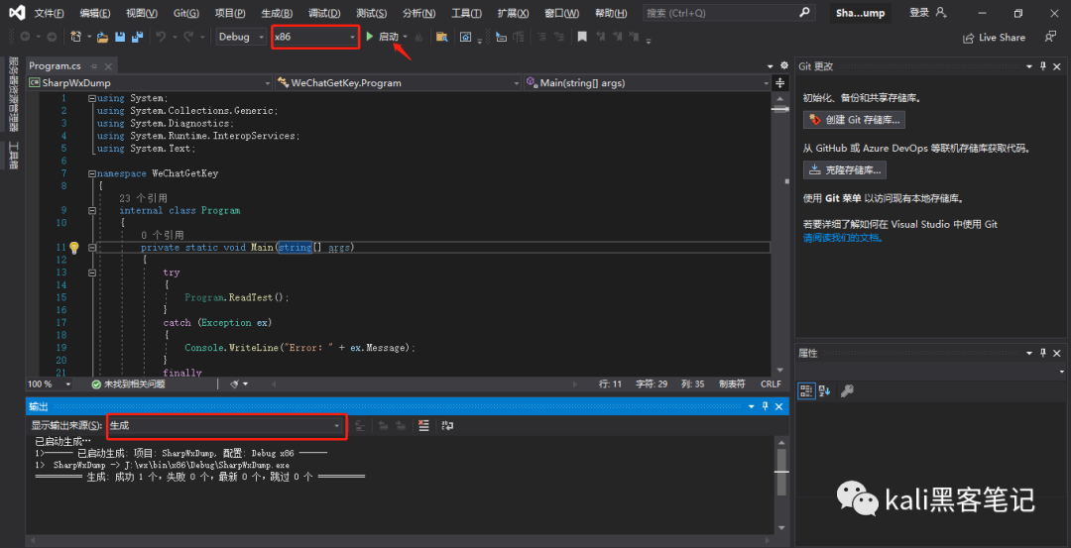Open the Git 更改 panel options dropdown arrow
The width and height of the screenshot is (1071, 548).
point(1029,66)
